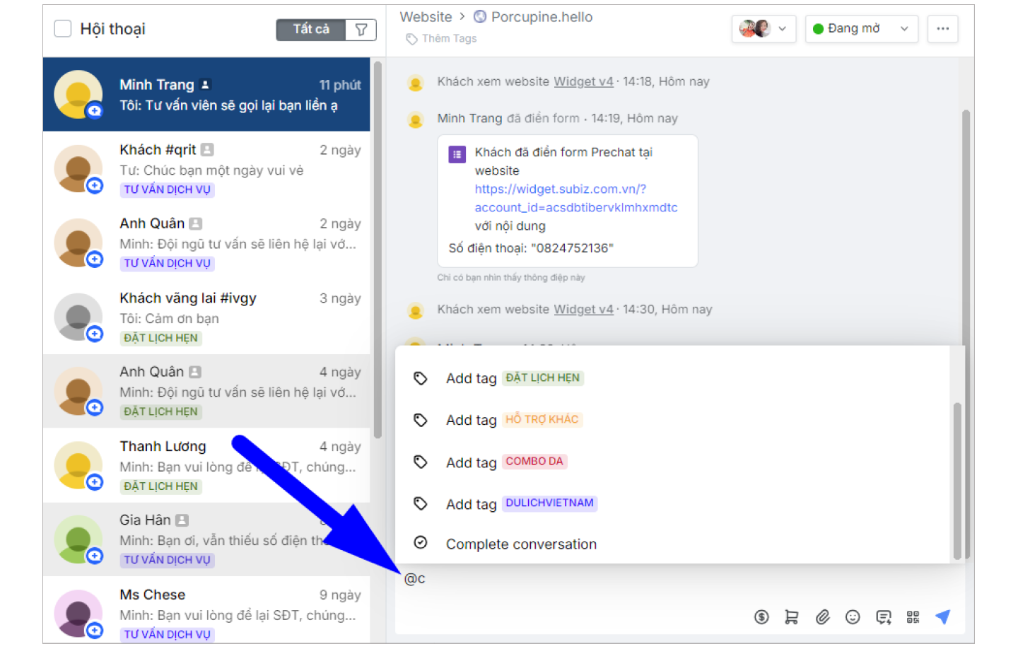Select Add tag ĐẶT LỊCH HẸN option
Image resolution: width=1018 pixels, height=649 pixels.
[514, 378]
